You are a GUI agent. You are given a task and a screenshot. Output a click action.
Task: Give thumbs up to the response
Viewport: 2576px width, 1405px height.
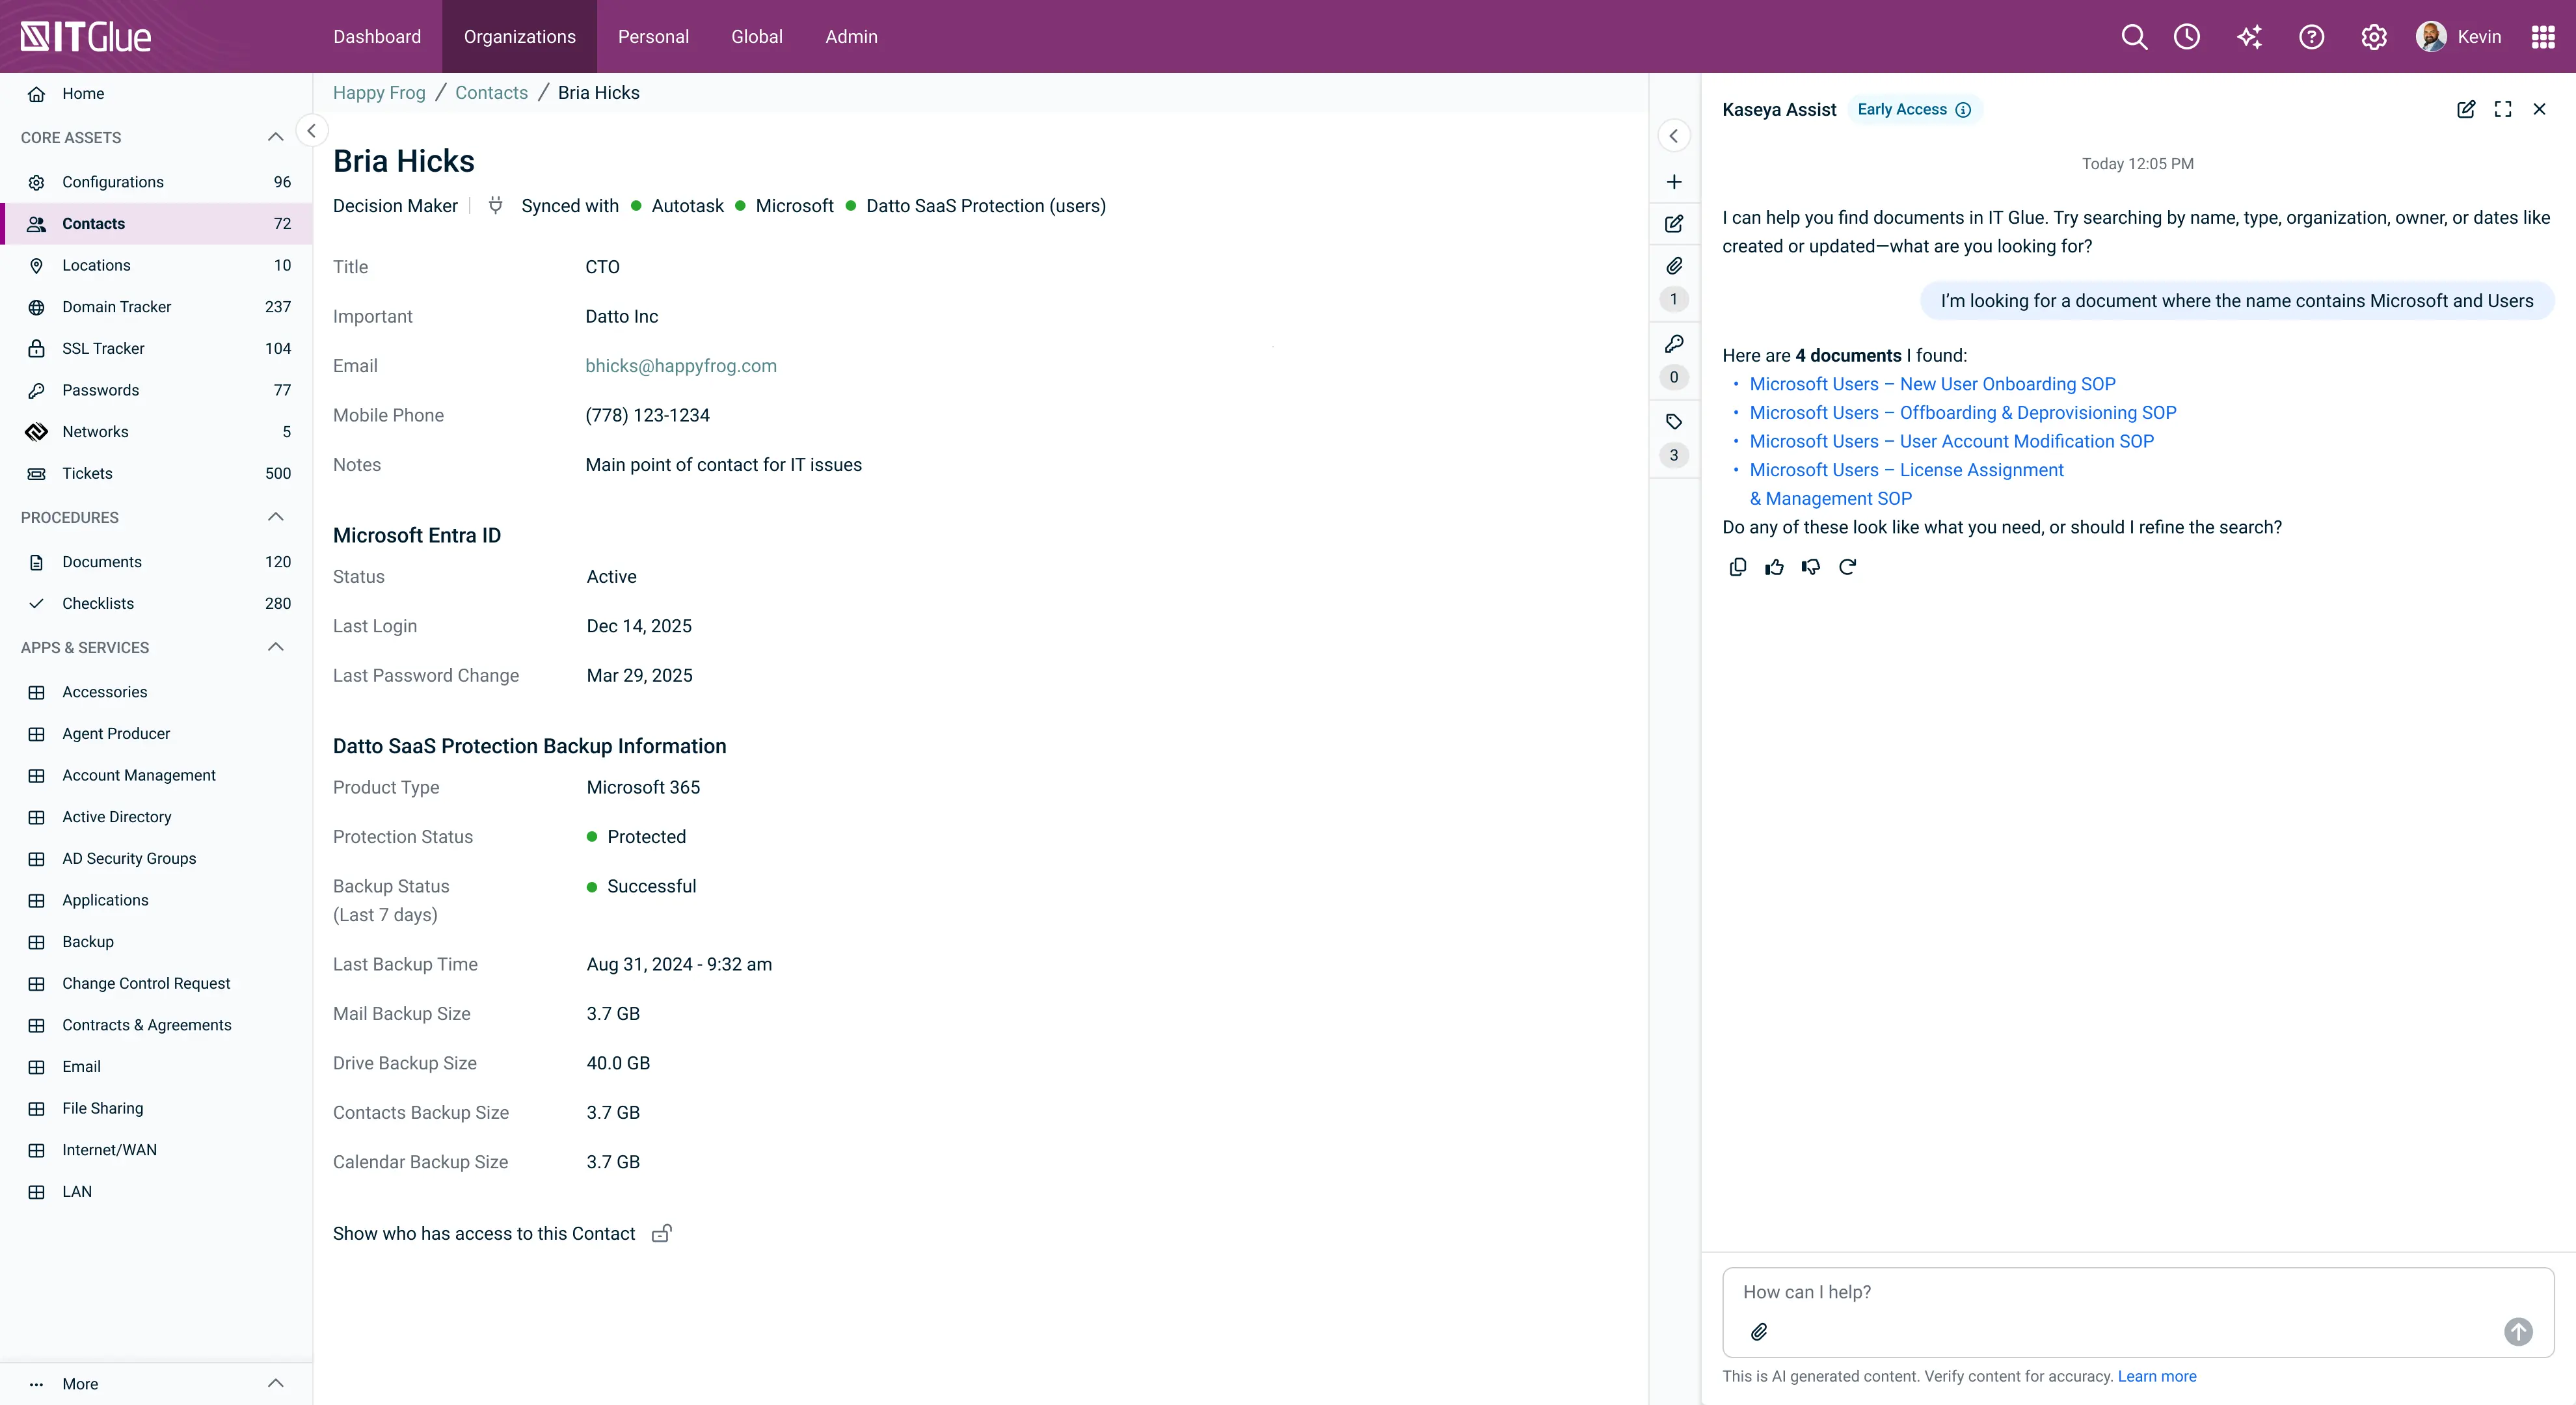point(1774,567)
